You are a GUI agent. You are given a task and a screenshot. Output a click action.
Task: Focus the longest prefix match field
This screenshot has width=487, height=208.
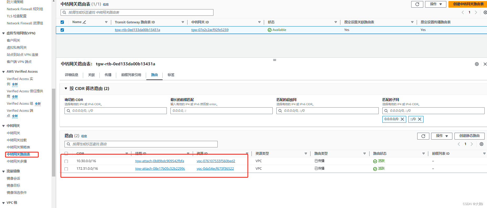[x=222, y=111]
